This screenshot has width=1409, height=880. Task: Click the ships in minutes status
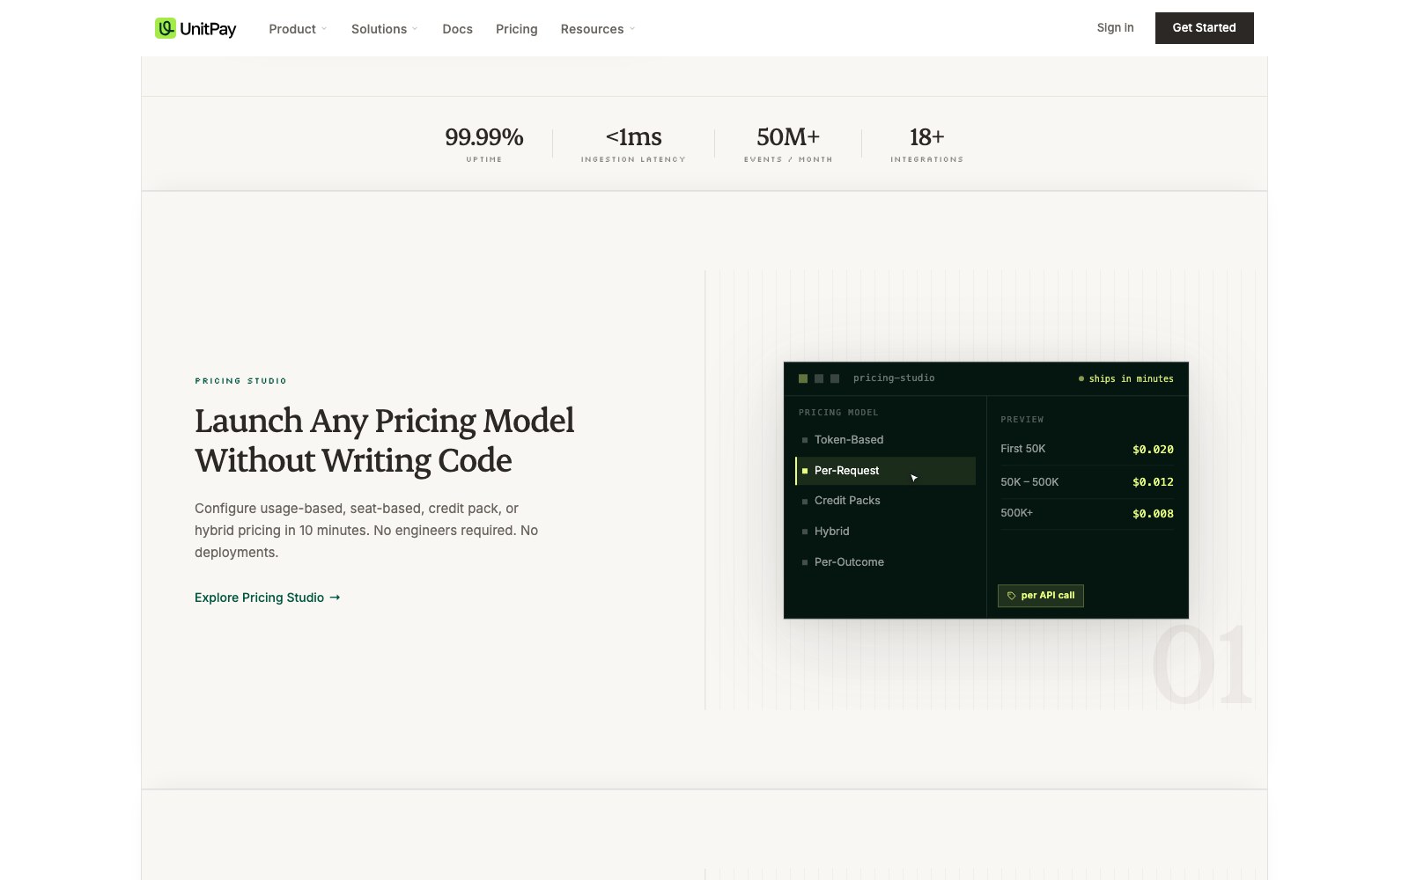pyautogui.click(x=1125, y=379)
